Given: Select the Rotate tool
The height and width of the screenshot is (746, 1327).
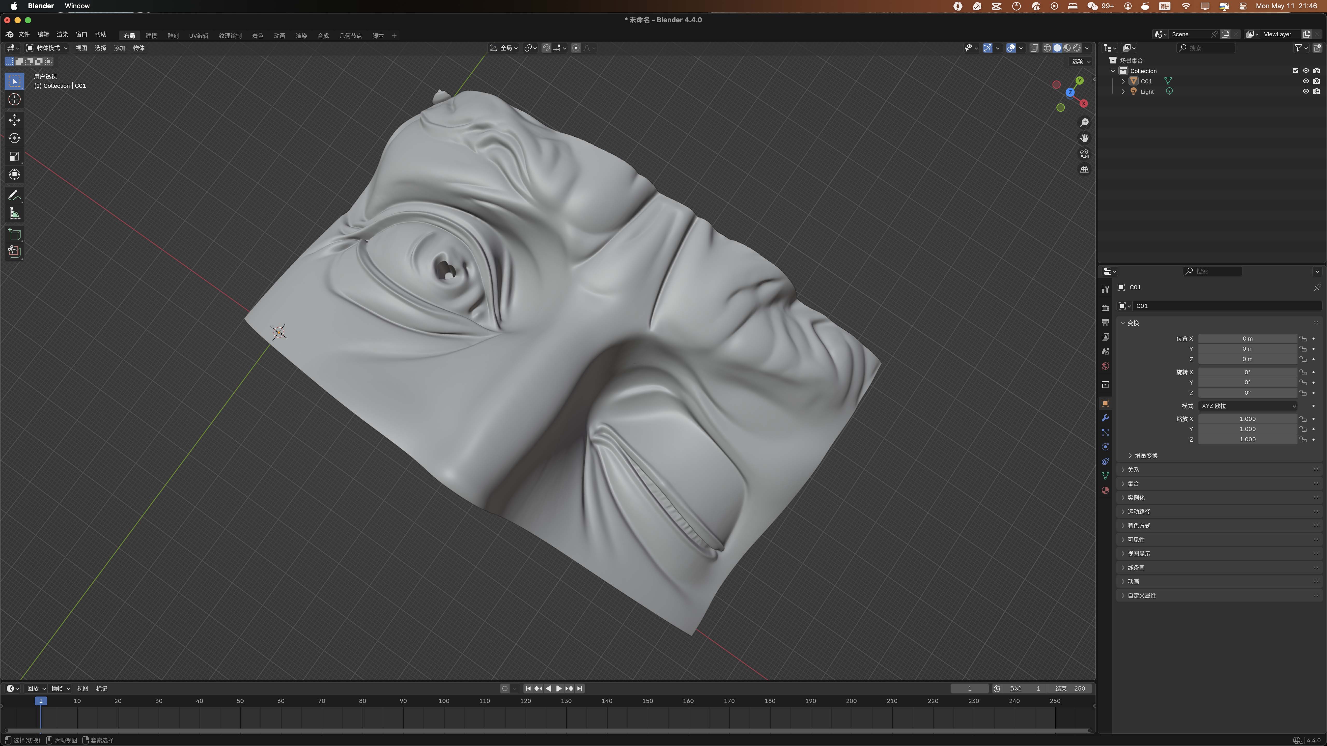Looking at the screenshot, I should point(15,138).
